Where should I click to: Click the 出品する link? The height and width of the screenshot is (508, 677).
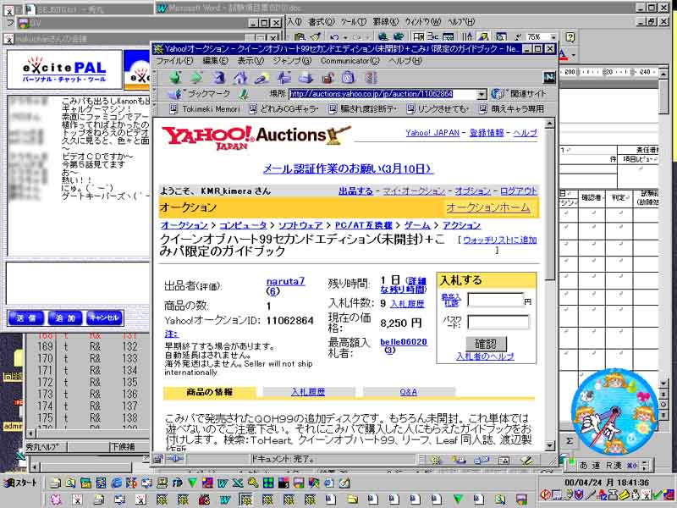[x=355, y=191]
